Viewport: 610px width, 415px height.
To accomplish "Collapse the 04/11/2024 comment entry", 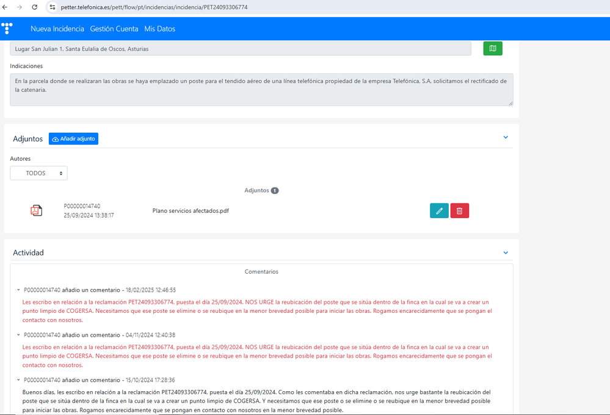I will point(18,335).
